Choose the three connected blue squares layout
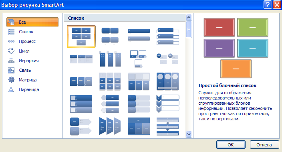This screenshot has height=152, width=282. (81, 81)
